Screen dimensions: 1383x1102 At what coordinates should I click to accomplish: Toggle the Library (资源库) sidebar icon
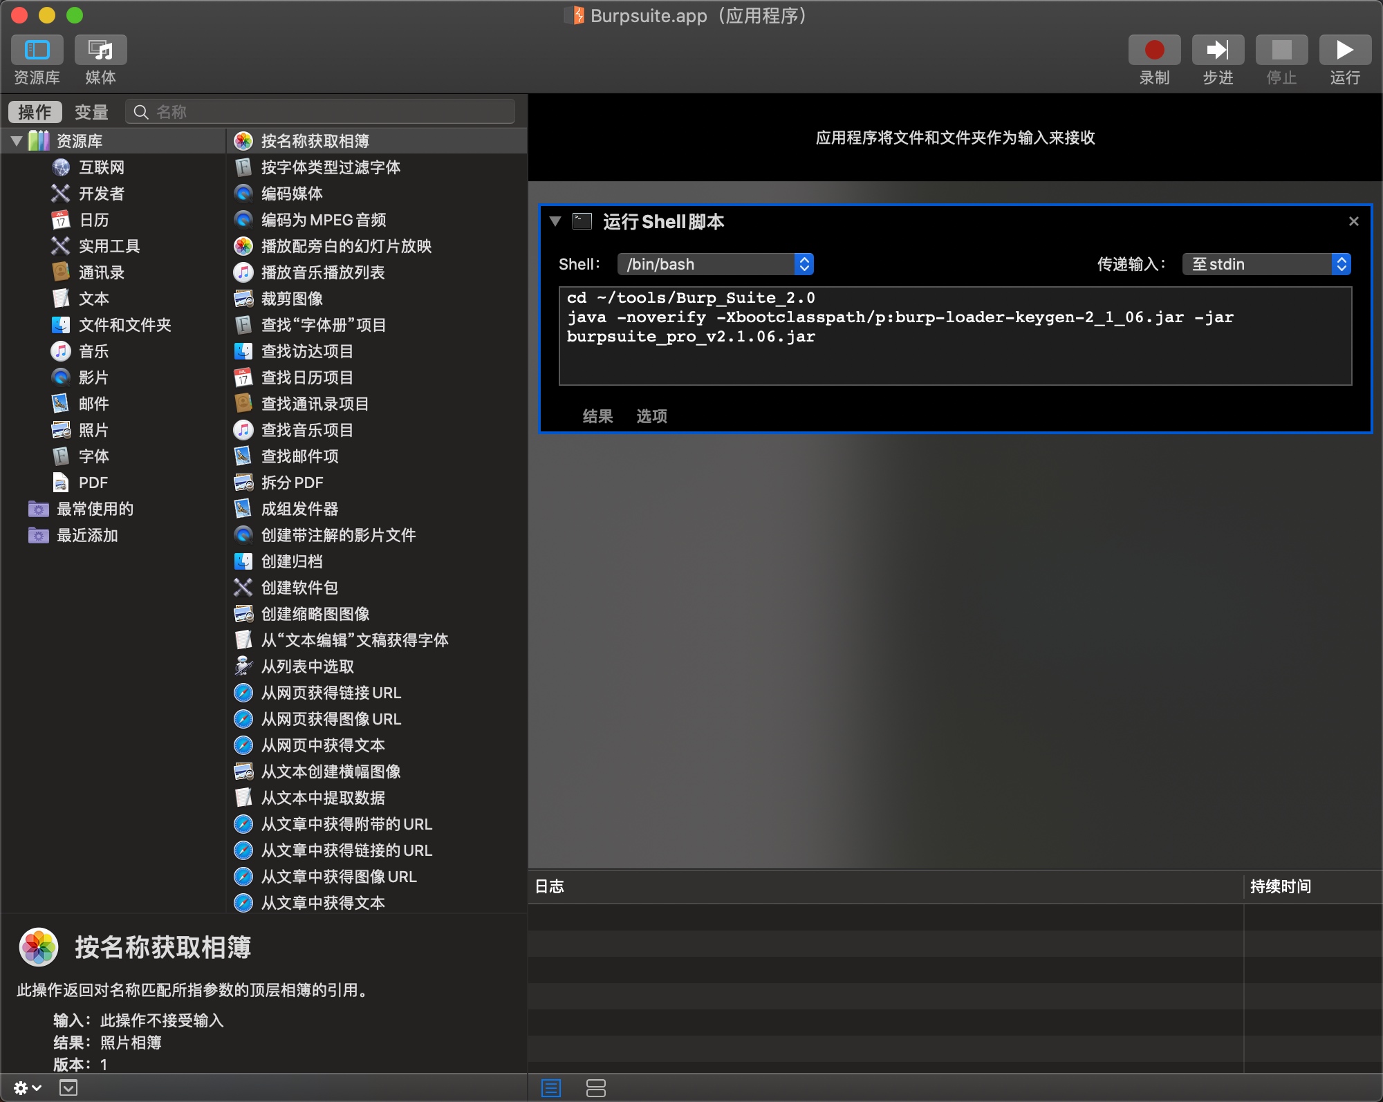coord(37,50)
